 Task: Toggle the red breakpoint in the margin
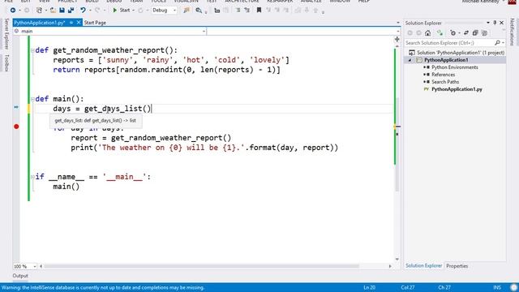pyautogui.click(x=16, y=127)
